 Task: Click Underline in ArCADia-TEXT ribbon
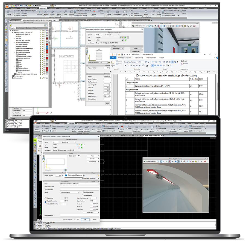(131, 66)
